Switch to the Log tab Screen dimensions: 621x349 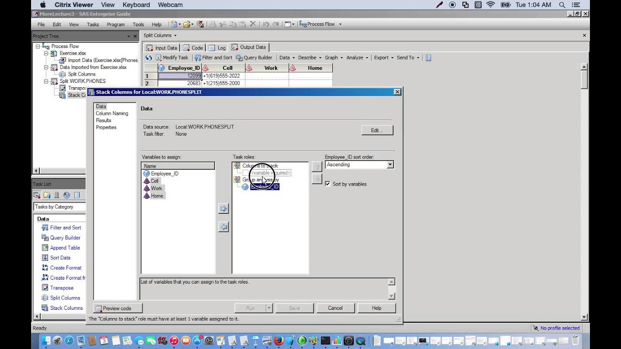(x=217, y=48)
